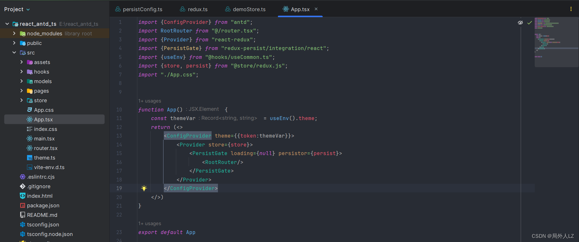The height and width of the screenshot is (242, 579).
Task: Click the src folder icon
Action: coord(23,53)
